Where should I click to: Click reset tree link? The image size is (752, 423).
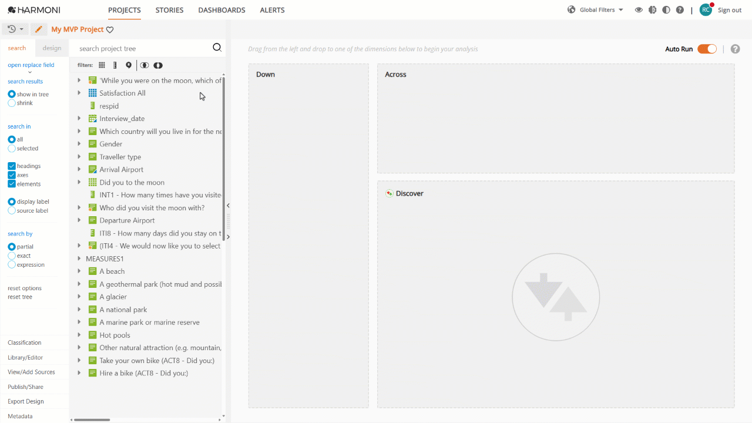[20, 297]
